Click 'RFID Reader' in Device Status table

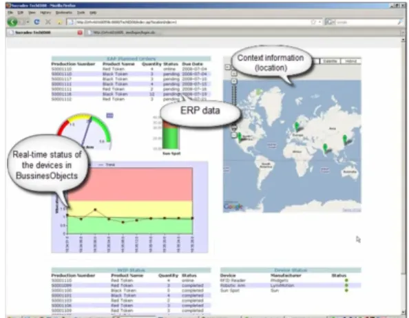click(x=233, y=280)
